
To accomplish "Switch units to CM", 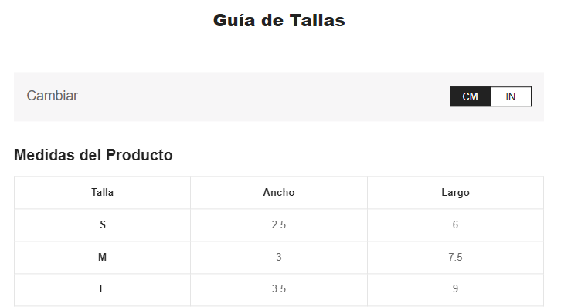I will point(470,96).
